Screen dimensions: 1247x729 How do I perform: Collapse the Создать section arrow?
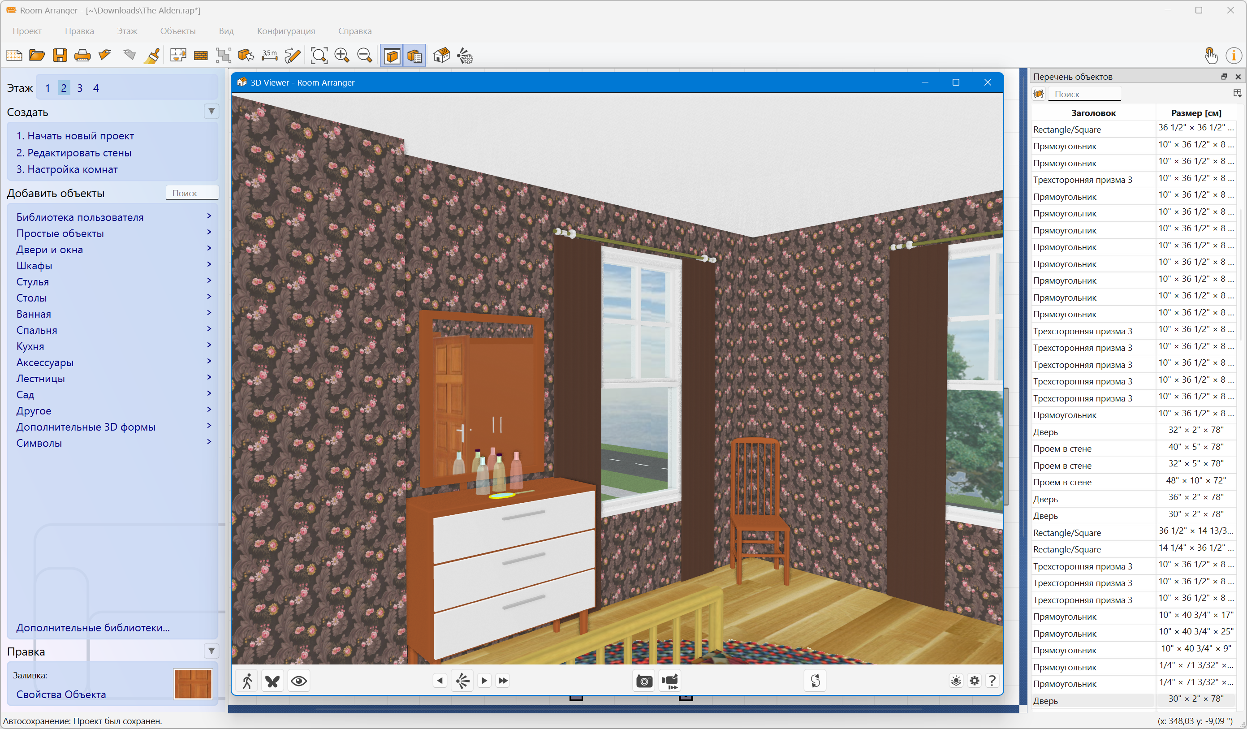[x=211, y=112]
